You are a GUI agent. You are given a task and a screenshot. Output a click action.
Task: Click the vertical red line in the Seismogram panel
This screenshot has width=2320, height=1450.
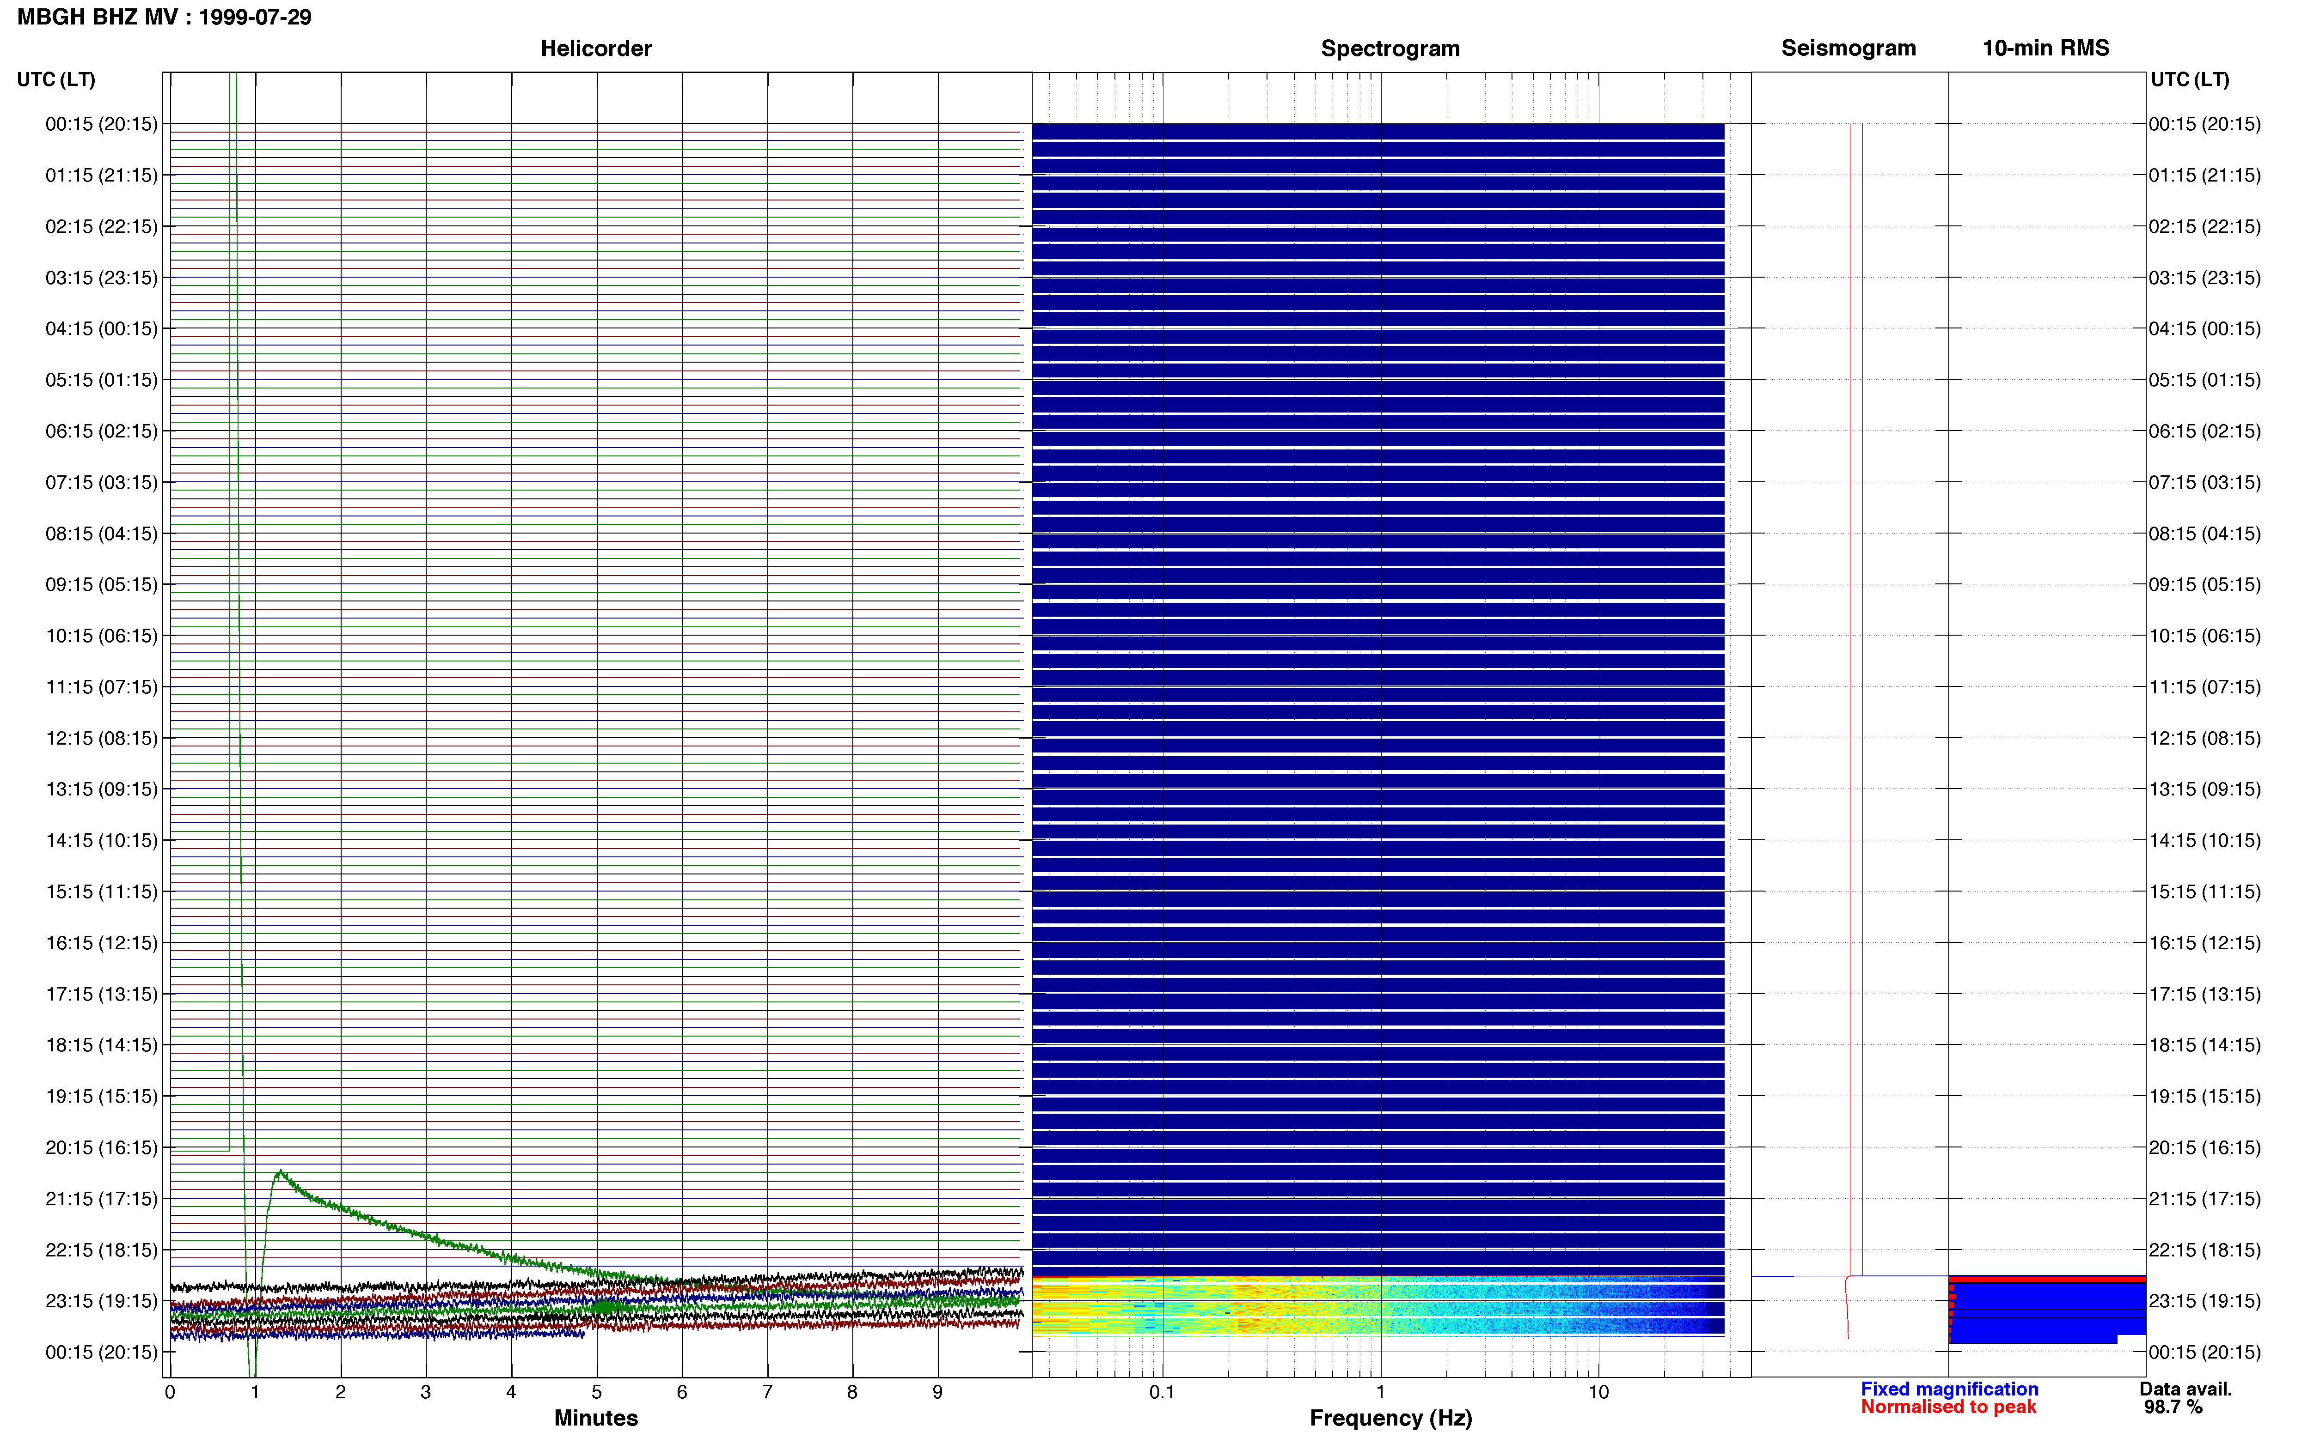(1850, 699)
